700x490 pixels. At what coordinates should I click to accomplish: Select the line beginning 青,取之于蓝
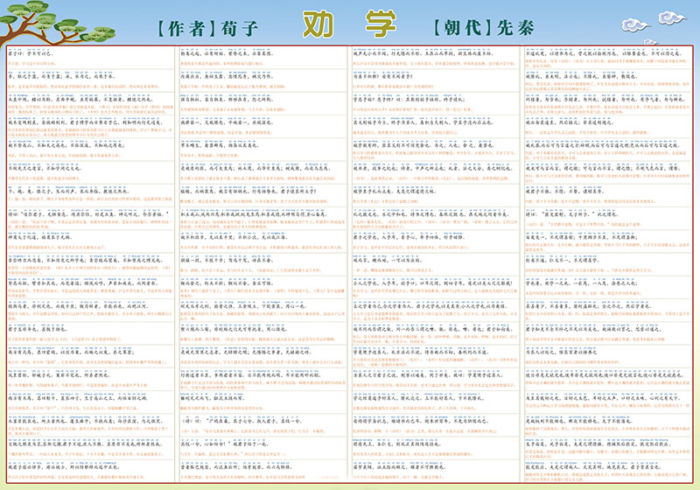pyautogui.click(x=62, y=76)
